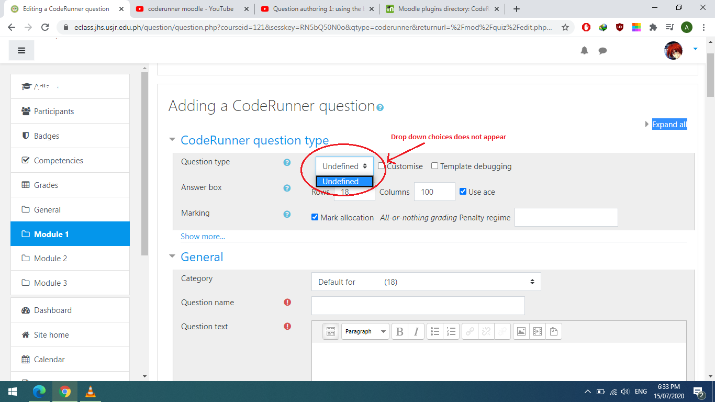The height and width of the screenshot is (402, 715).
Task: Click the Show more... link
Action: click(203, 237)
